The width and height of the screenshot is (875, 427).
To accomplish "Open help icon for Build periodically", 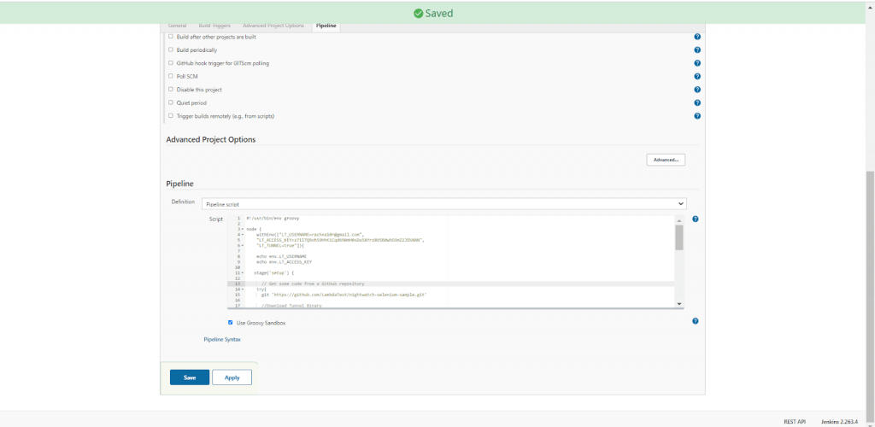I will click(x=697, y=50).
